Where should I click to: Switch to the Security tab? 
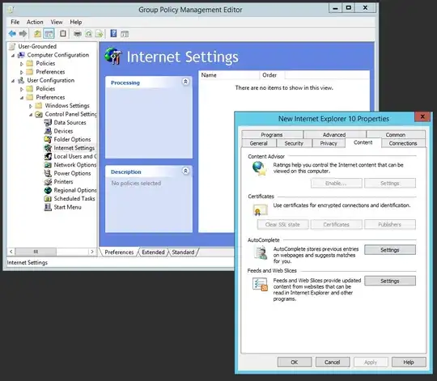294,143
